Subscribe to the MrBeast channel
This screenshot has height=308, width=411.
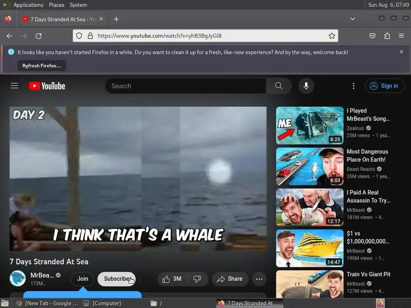116,279
